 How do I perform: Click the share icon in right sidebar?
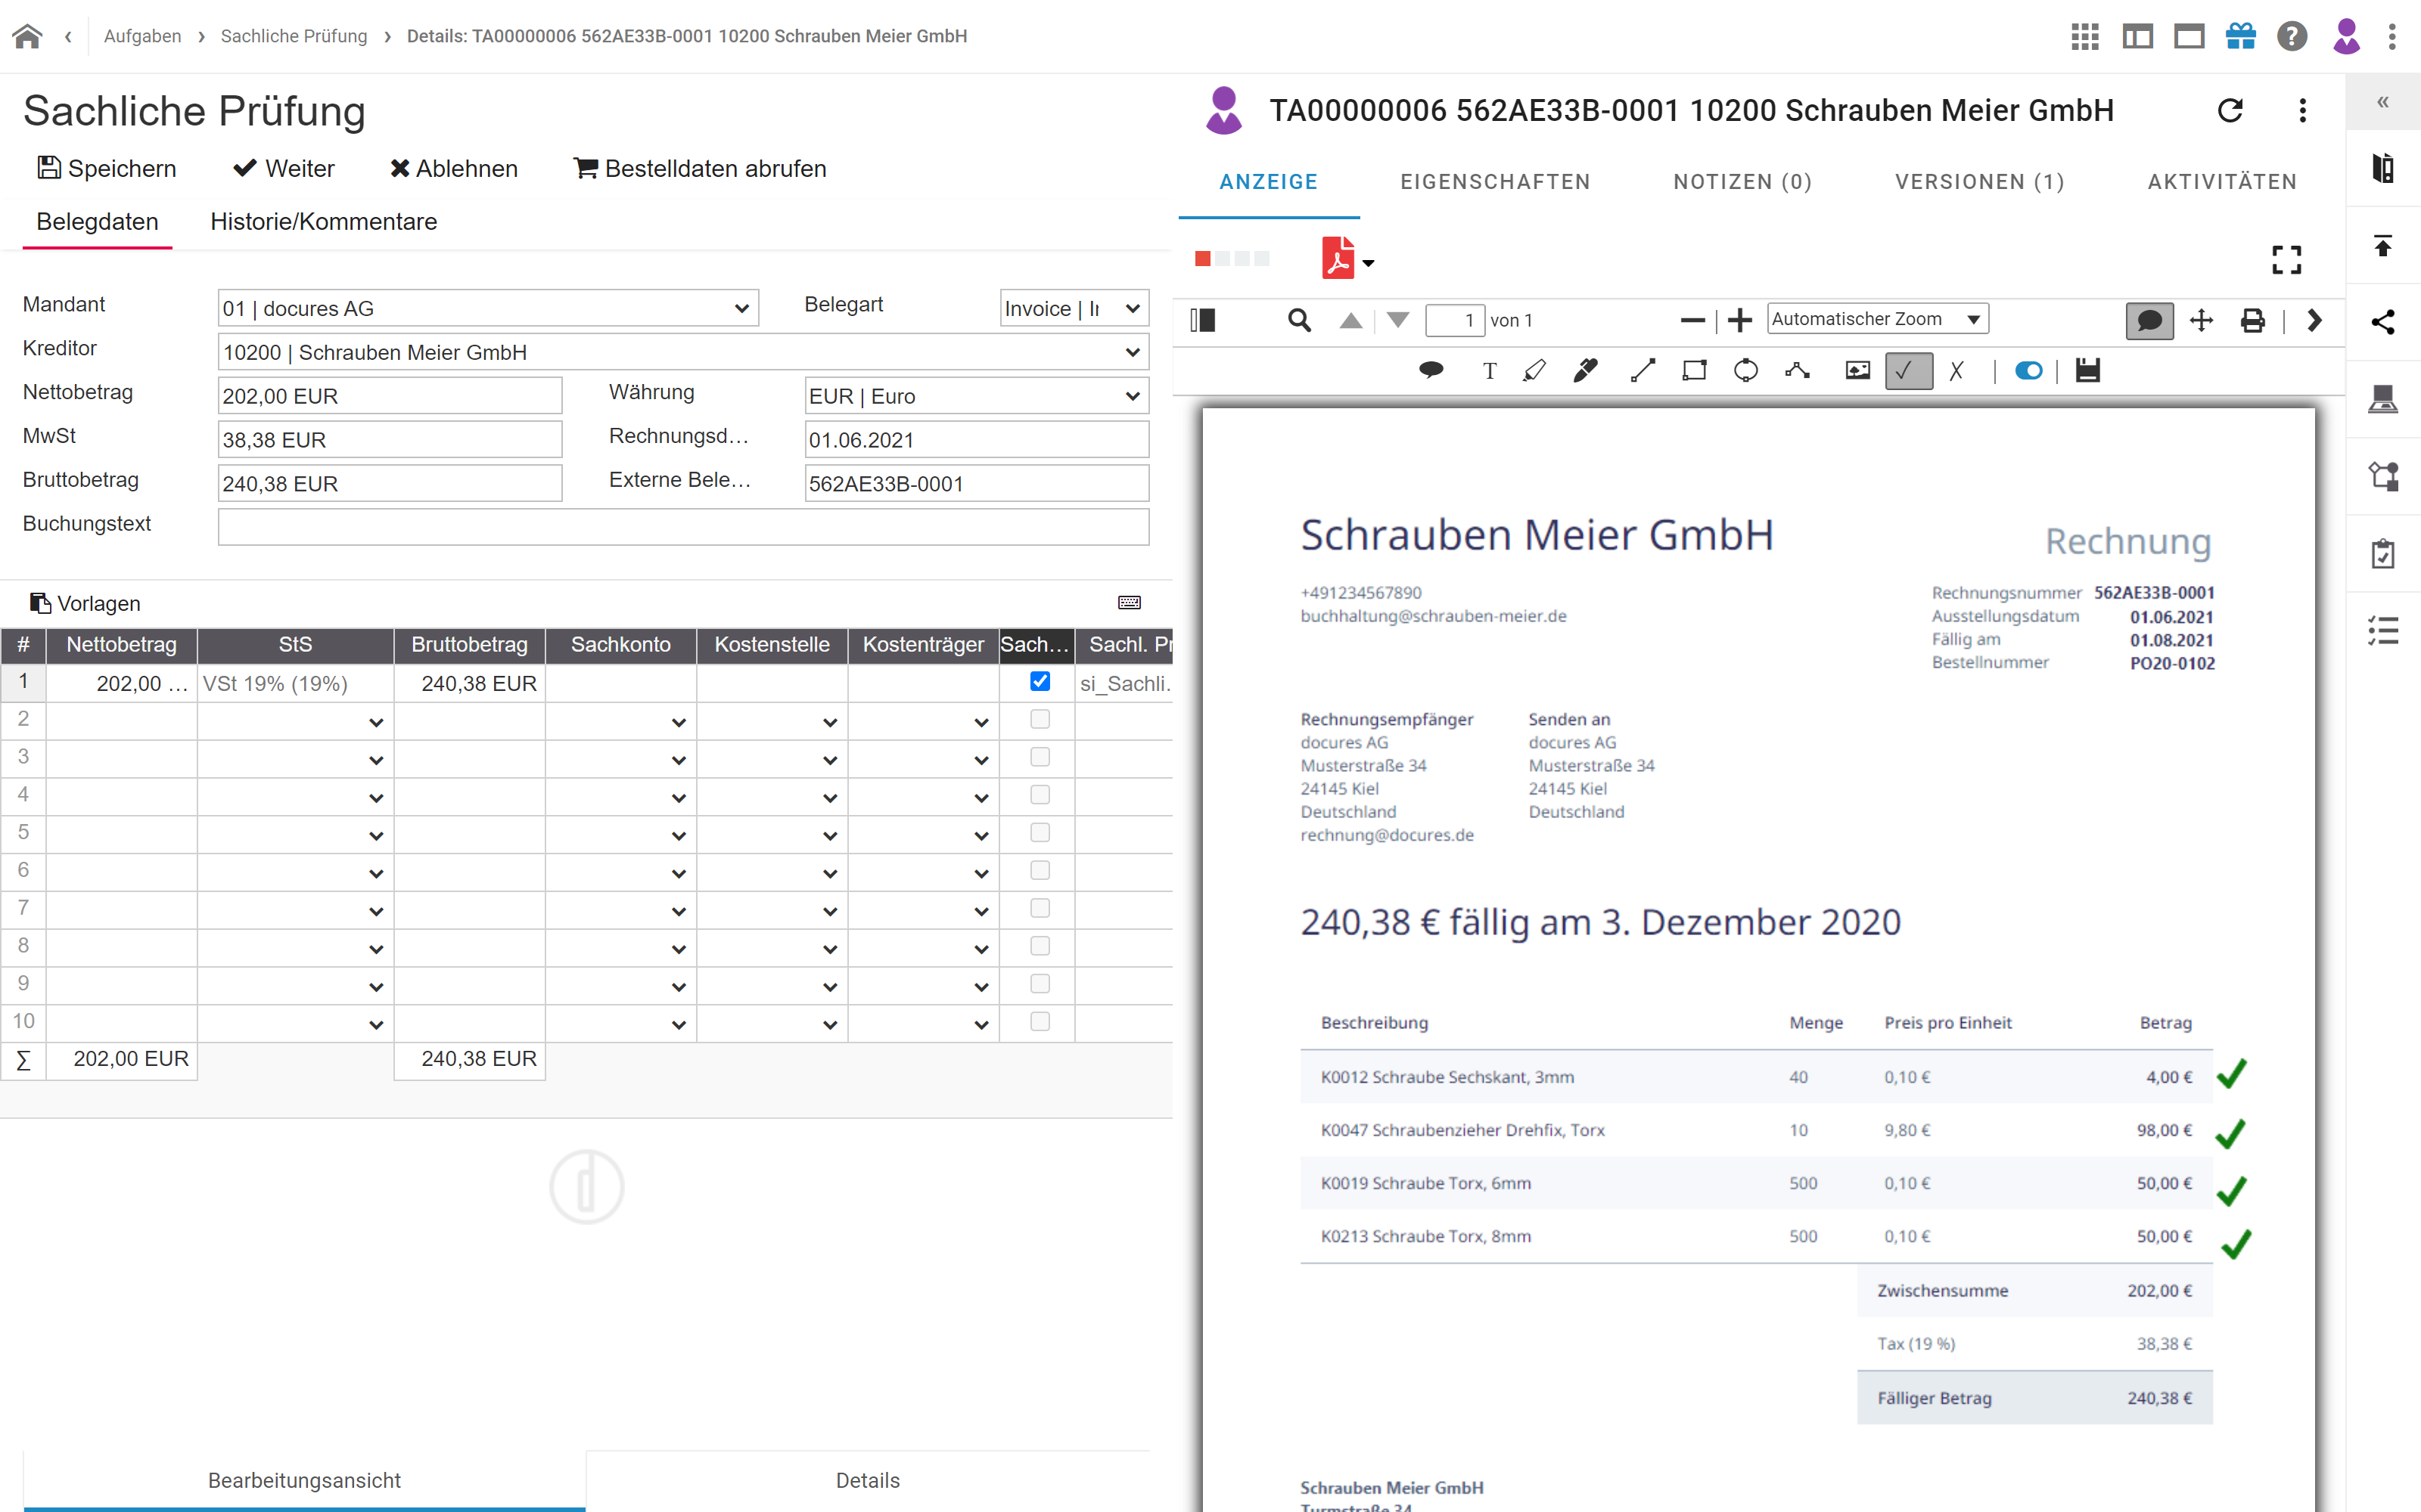click(x=2383, y=322)
